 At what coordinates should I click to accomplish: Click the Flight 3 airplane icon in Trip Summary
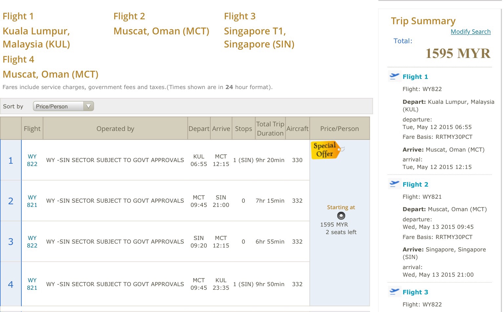pos(394,291)
